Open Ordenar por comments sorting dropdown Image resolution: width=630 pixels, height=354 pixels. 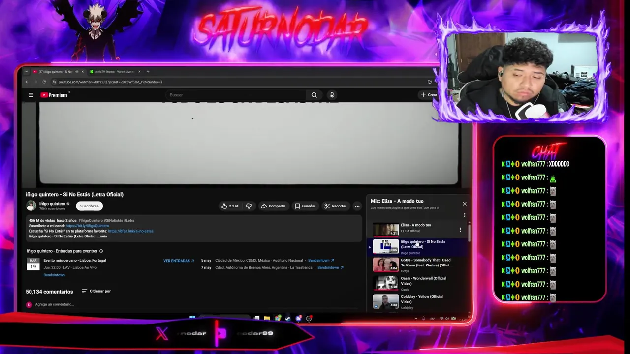(96, 291)
